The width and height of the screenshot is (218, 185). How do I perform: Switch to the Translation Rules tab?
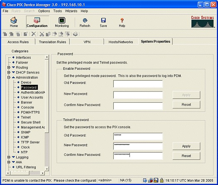[52, 42]
